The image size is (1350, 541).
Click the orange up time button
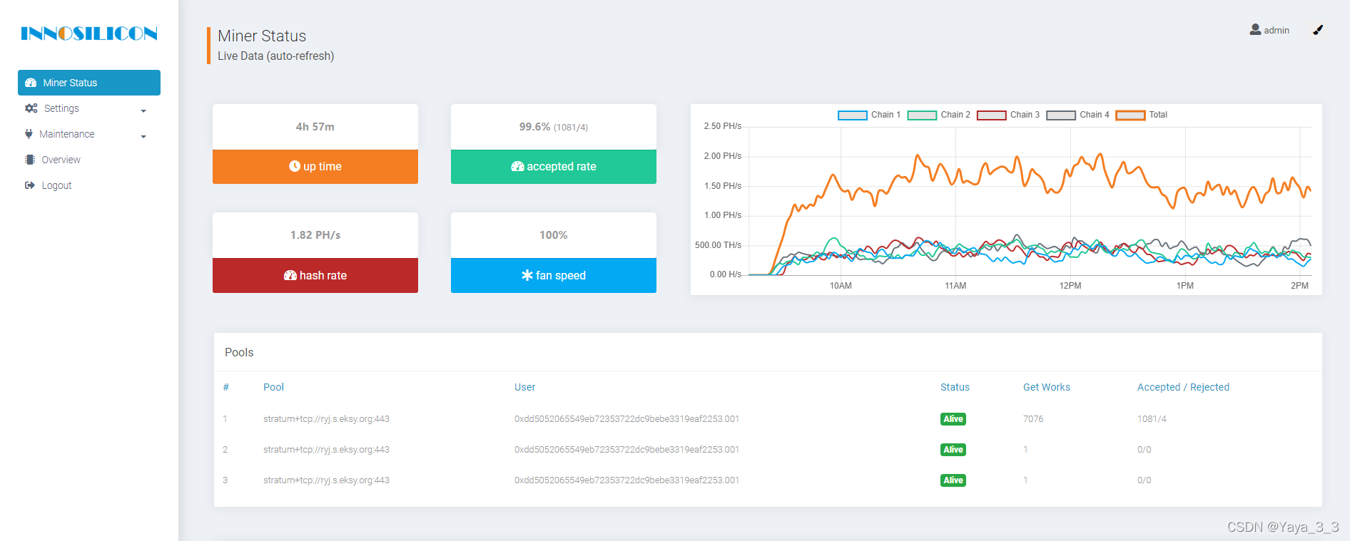click(315, 167)
